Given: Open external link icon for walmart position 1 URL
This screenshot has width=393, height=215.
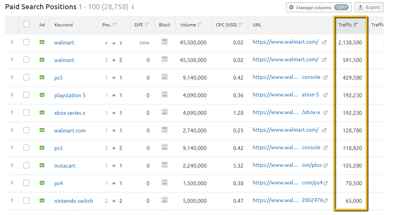Looking at the screenshot, I should tap(324, 42).
